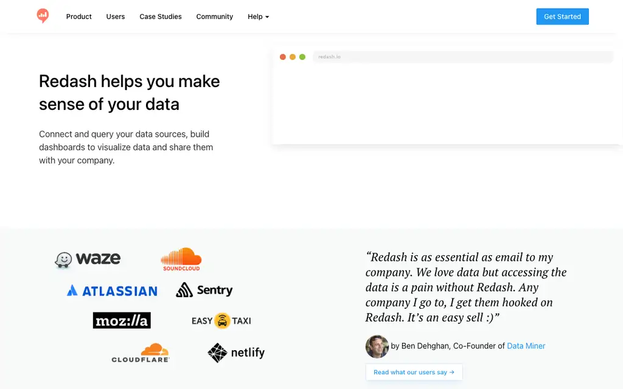Image resolution: width=623 pixels, height=389 pixels.
Task: Click the Sentry logo
Action: click(x=204, y=290)
